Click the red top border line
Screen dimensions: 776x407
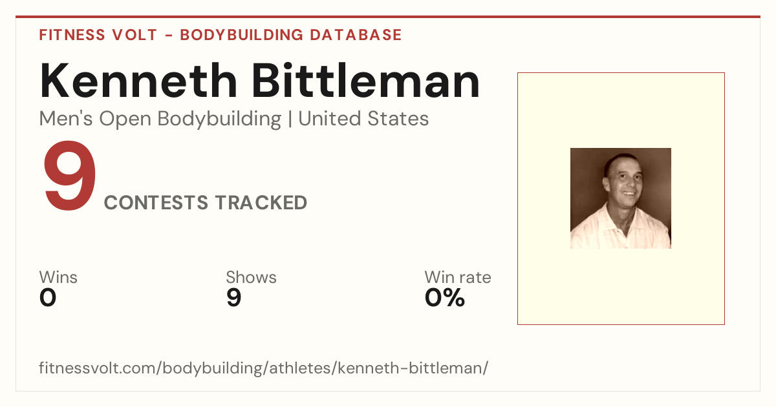tap(388, 17)
